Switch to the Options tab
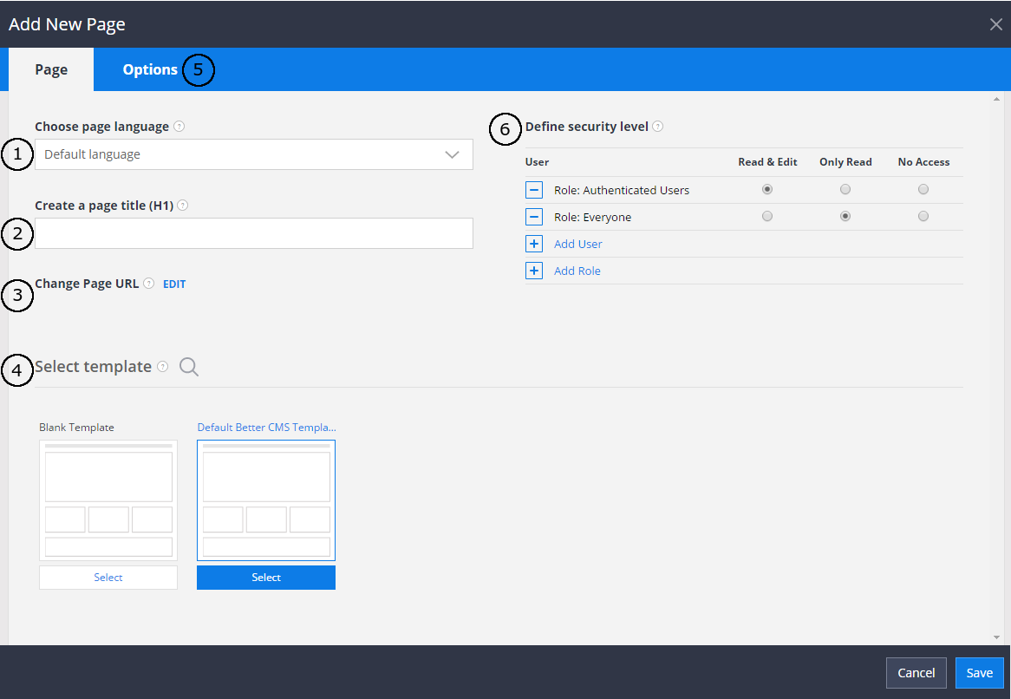The image size is (1011, 699). pos(149,69)
